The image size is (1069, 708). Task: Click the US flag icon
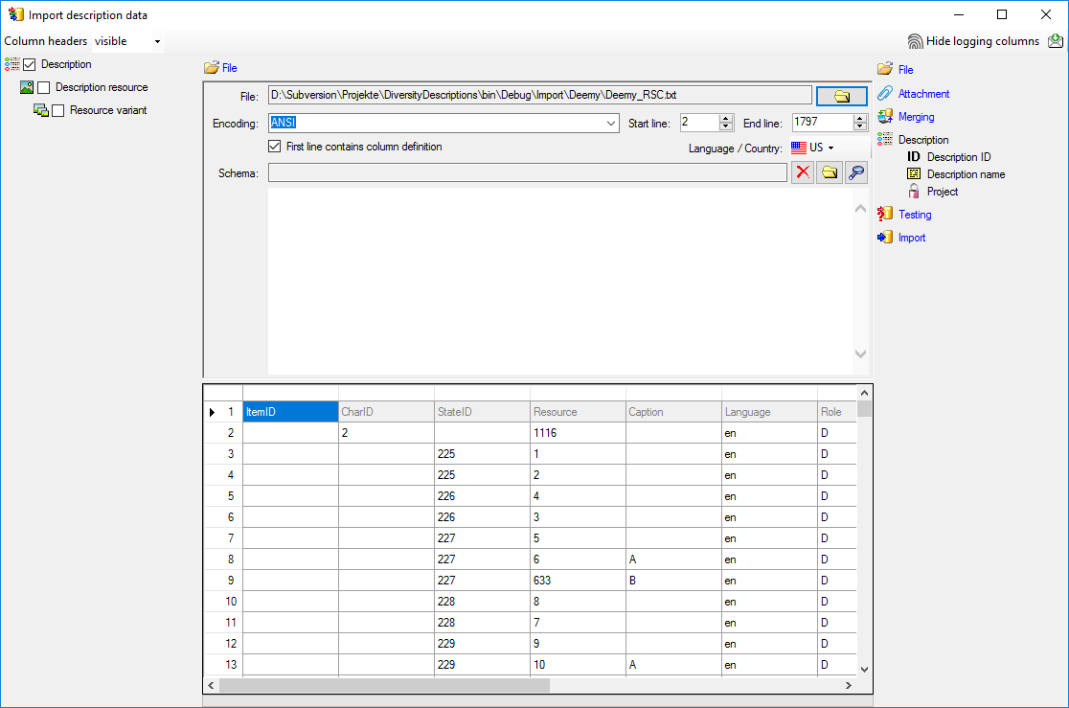798,148
